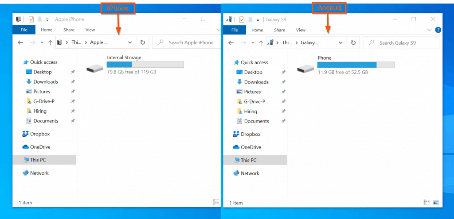Refresh the Apple iPhone window

point(142,42)
